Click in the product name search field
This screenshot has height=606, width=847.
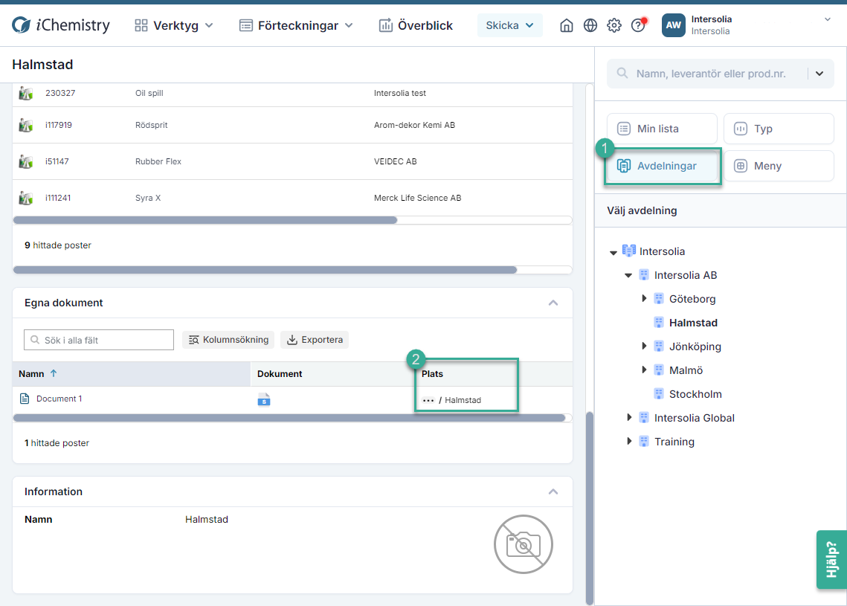(711, 74)
